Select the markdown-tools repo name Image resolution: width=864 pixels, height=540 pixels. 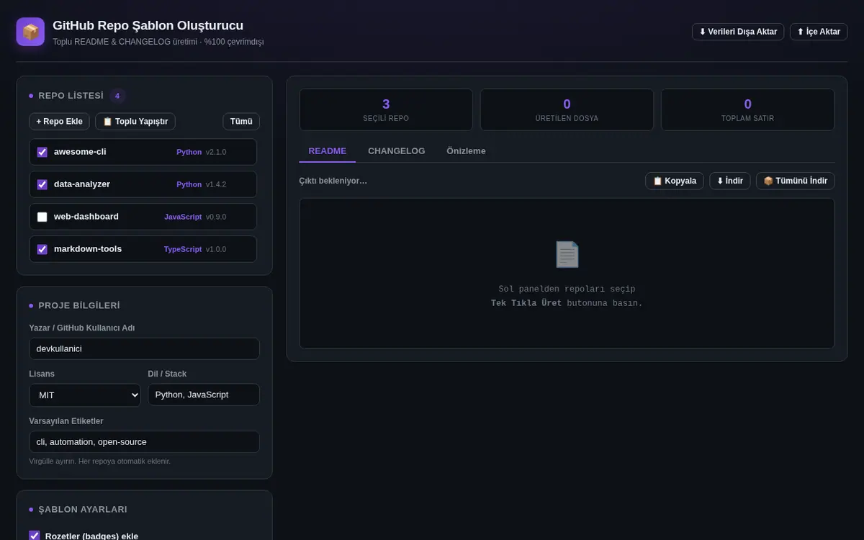click(88, 249)
